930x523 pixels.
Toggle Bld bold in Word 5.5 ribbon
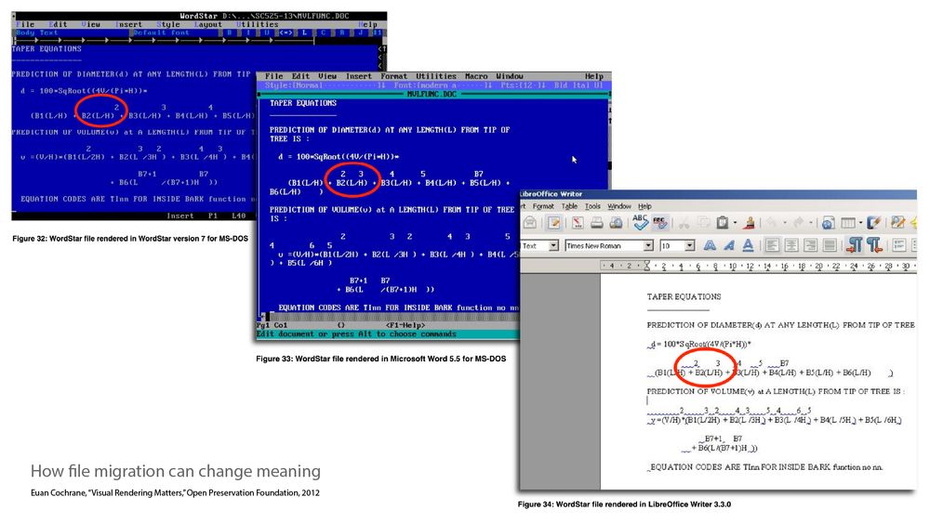click(561, 85)
